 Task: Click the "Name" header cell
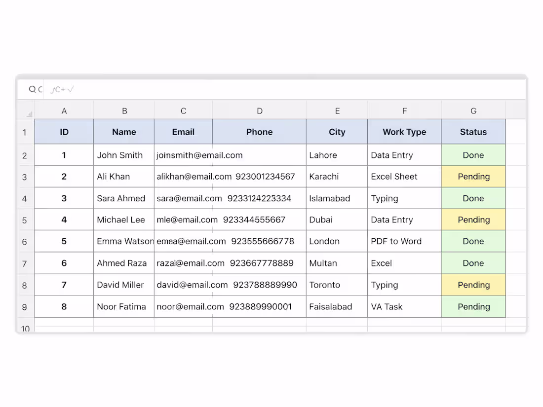coord(124,132)
